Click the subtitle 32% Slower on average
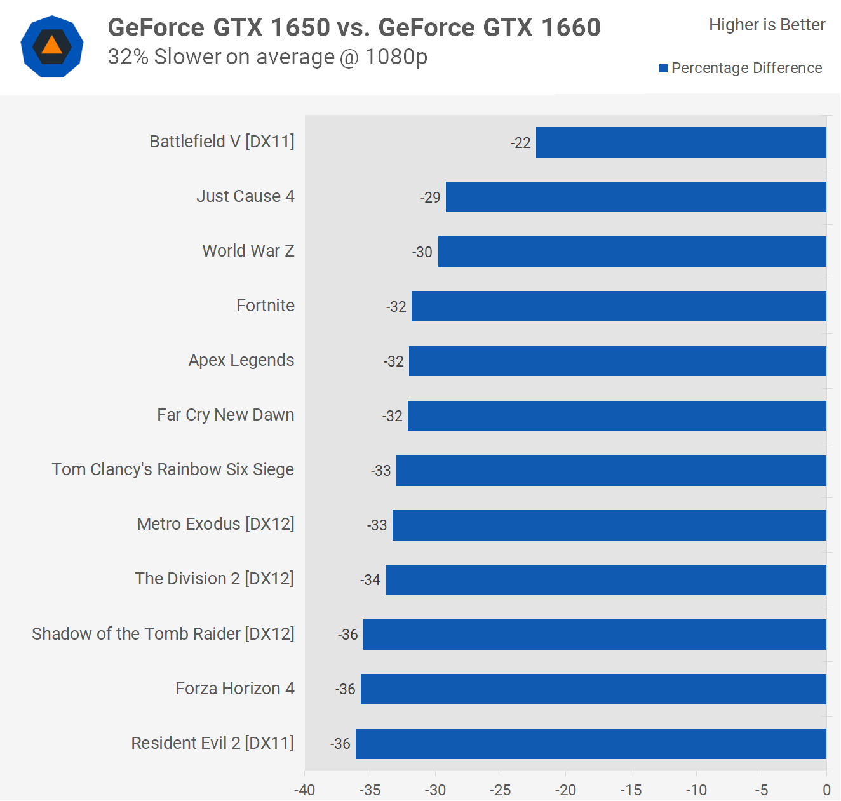This screenshot has width=841, height=801. point(267,57)
